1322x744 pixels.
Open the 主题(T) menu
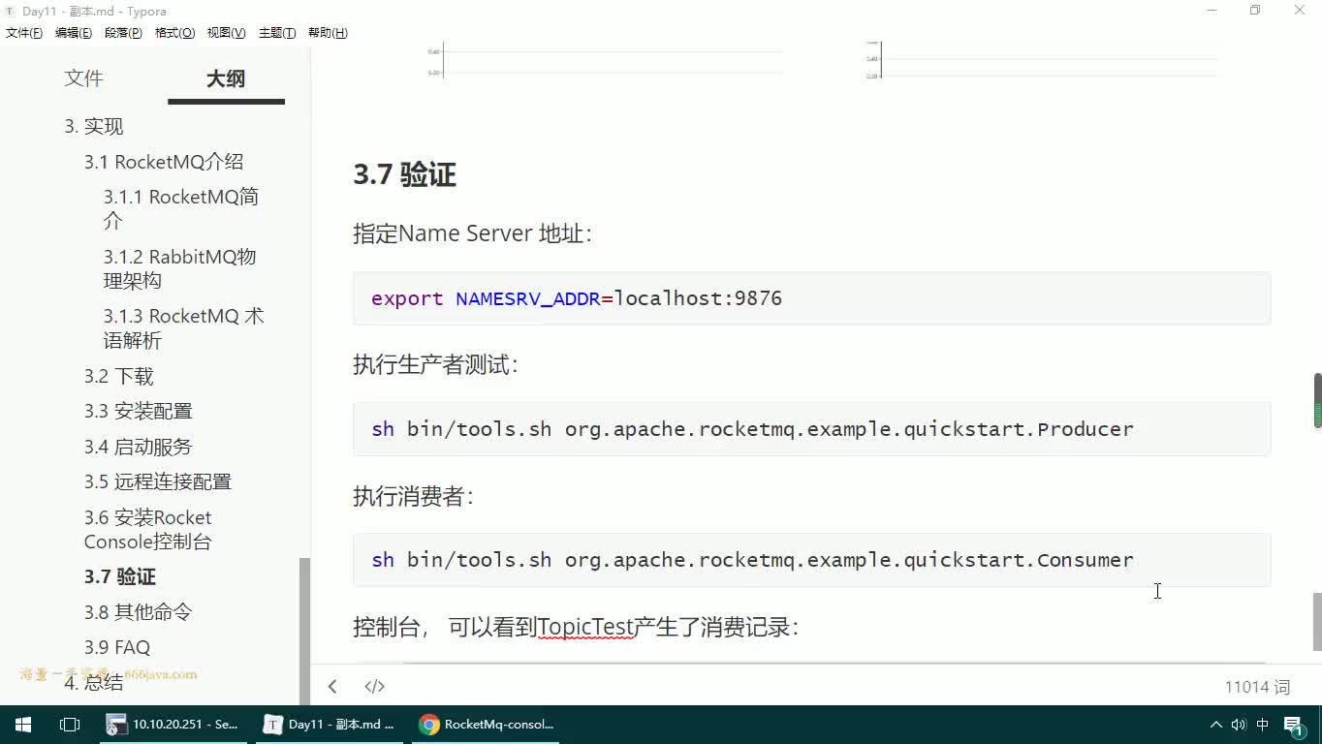[277, 33]
